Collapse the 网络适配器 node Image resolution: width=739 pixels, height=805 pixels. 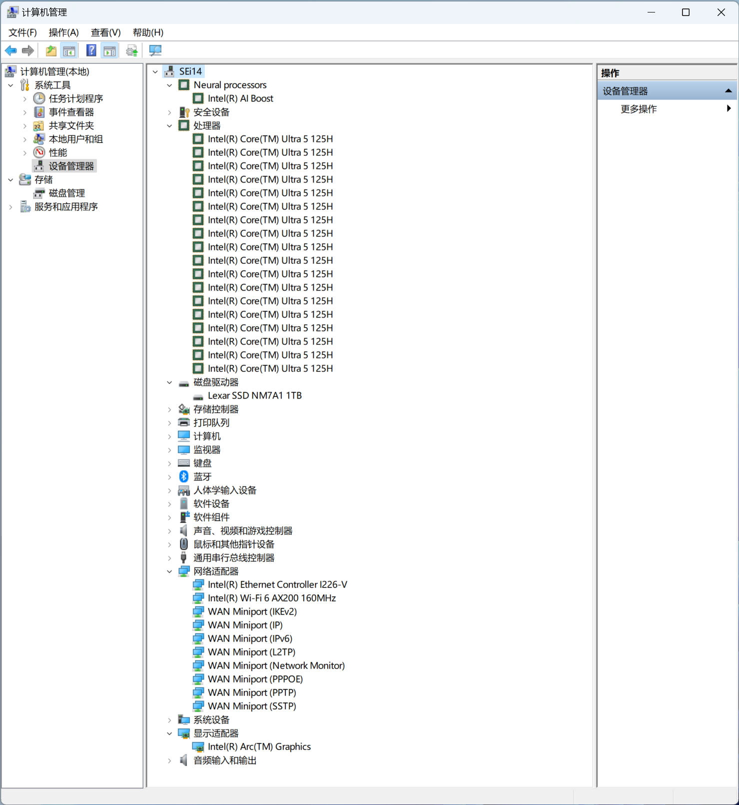[169, 571]
